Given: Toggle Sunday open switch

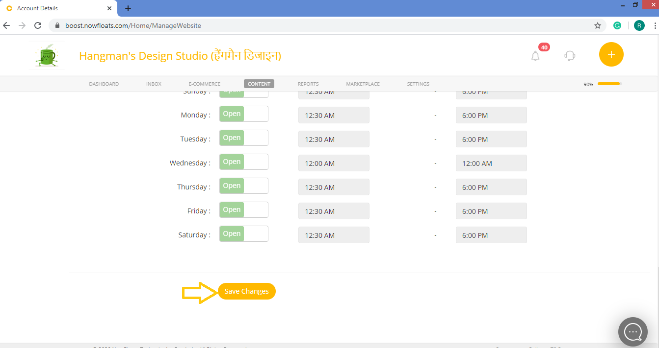Looking at the screenshot, I should [x=244, y=94].
